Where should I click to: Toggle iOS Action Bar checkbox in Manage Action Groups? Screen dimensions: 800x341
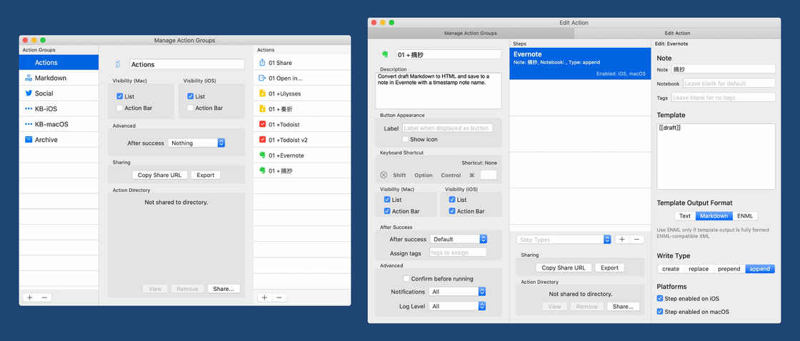(190, 108)
